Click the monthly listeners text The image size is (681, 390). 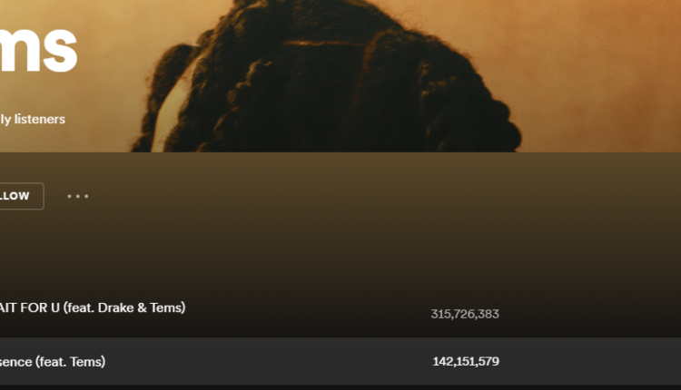[x=33, y=120]
